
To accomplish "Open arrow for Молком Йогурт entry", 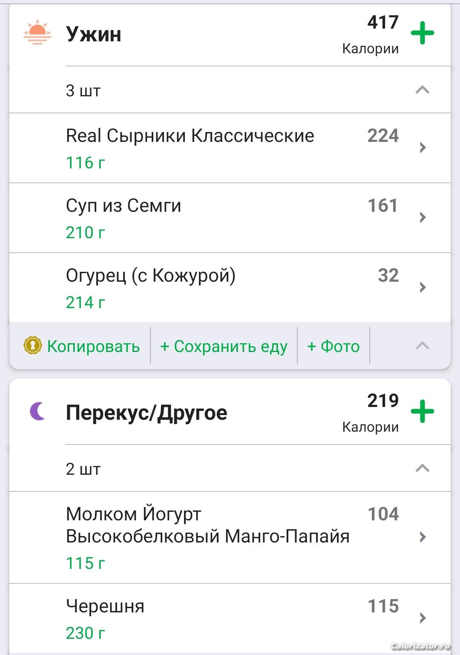I will [423, 537].
